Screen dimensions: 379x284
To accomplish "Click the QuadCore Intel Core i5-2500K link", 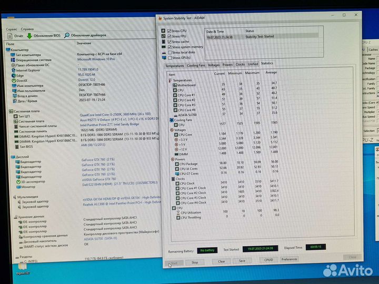I will pos(115,114).
